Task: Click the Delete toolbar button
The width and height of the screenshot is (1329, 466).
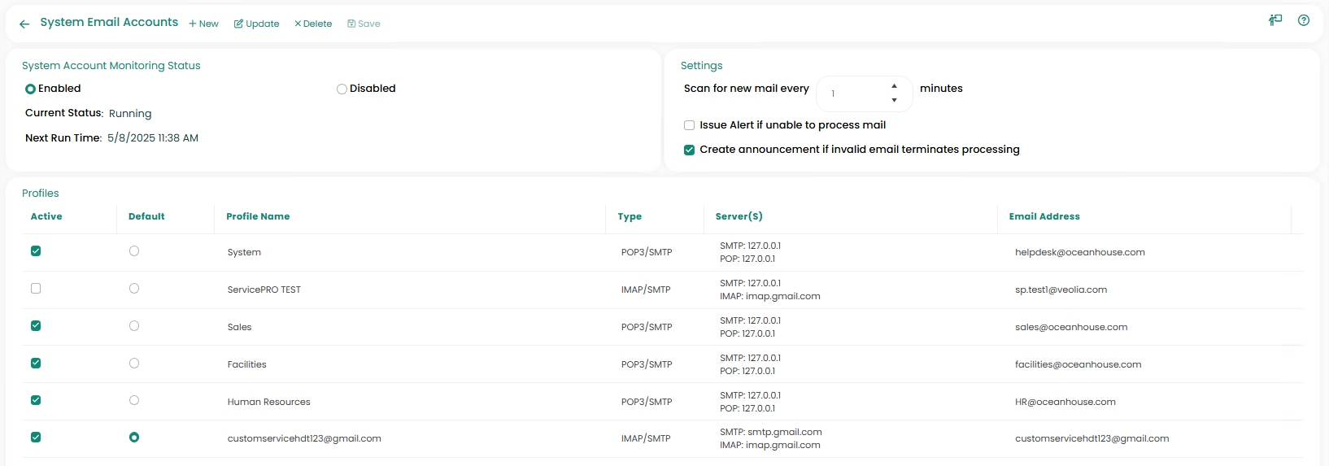Action: 313,24
